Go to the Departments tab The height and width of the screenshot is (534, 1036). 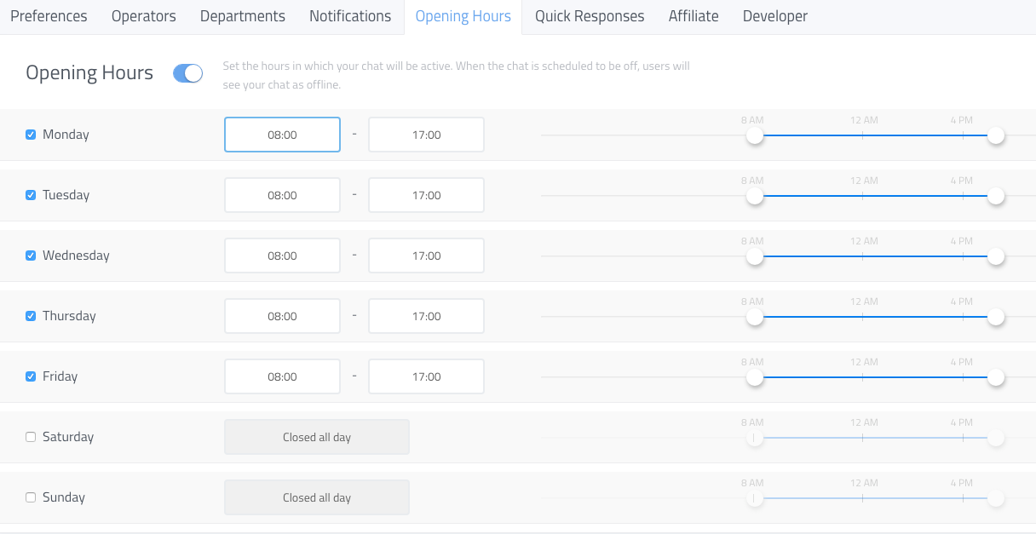point(243,16)
